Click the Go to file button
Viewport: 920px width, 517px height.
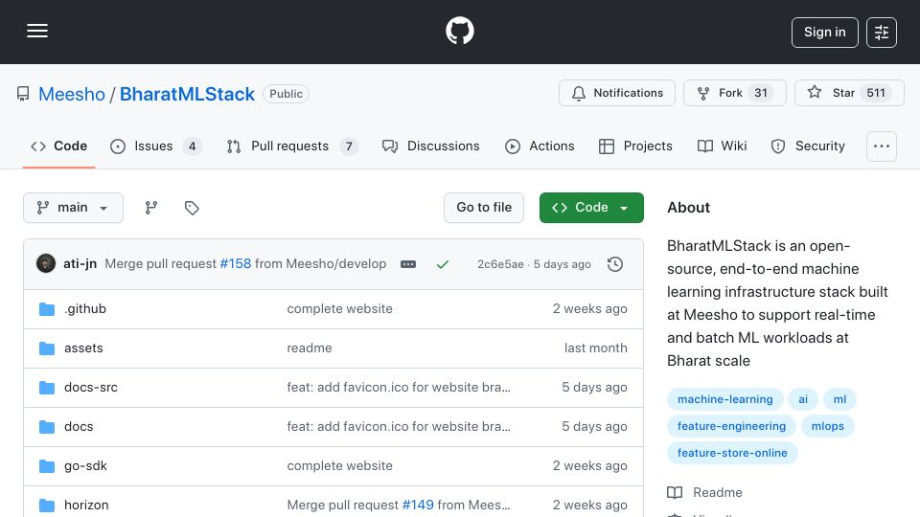coord(483,208)
